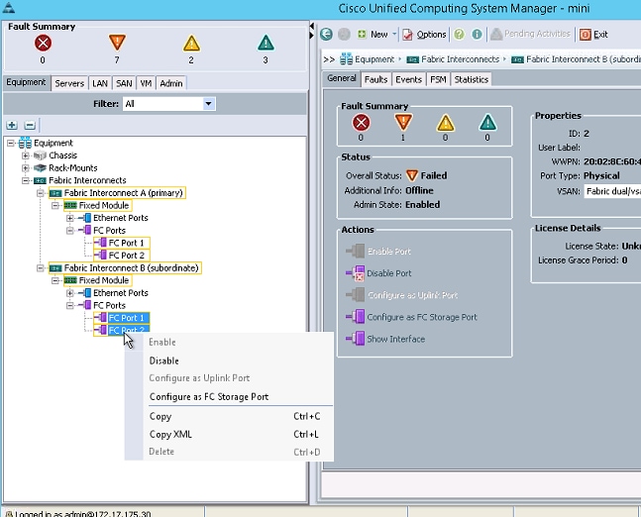This screenshot has height=517, width=641.
Task: Click the Show Interface action icon
Action: (355, 339)
